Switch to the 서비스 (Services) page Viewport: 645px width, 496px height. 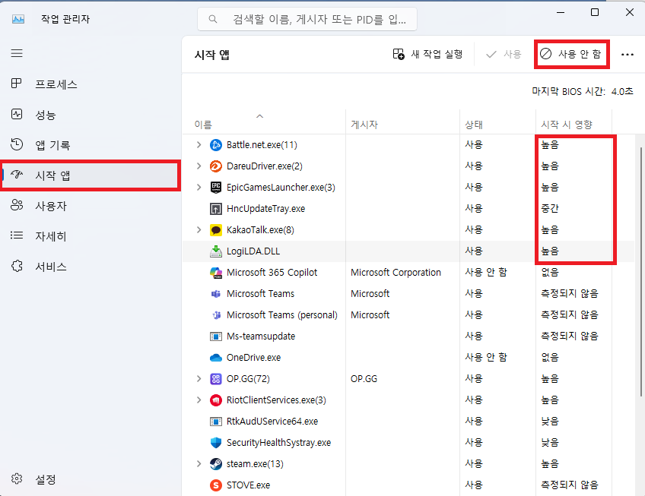click(x=91, y=267)
